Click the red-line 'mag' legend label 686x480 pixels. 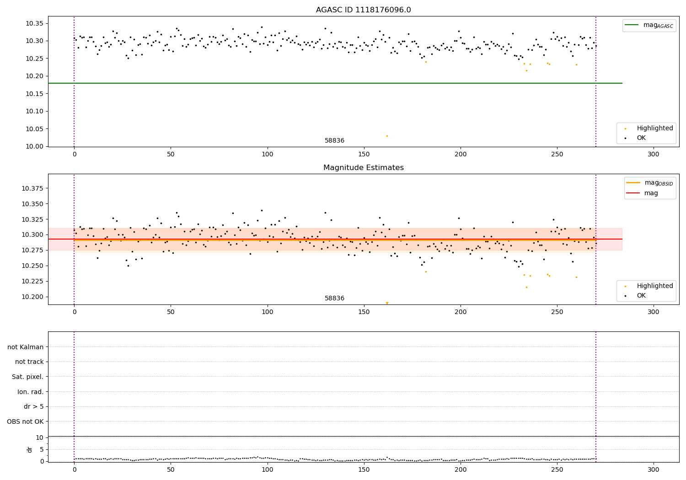point(651,193)
